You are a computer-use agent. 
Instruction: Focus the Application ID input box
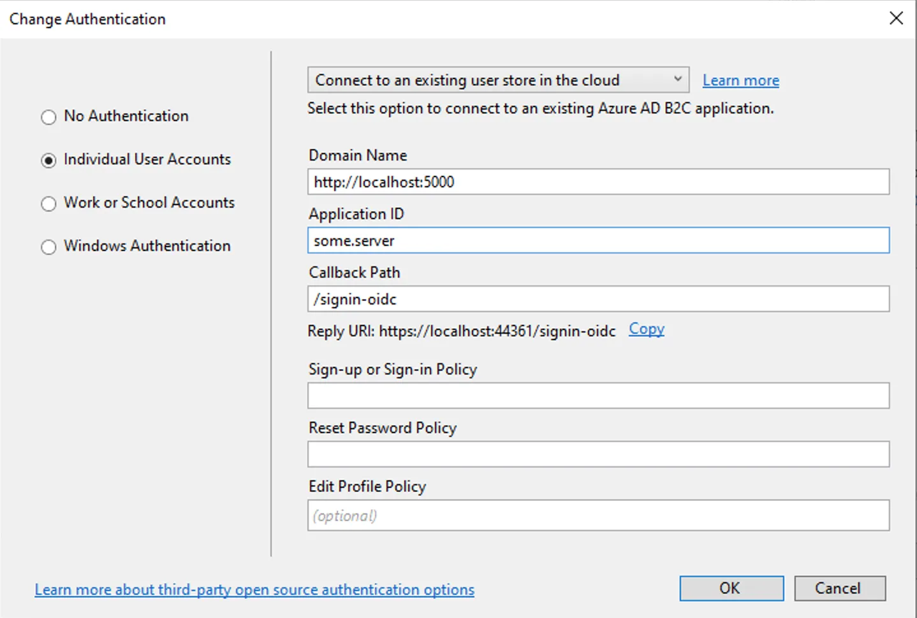pyautogui.click(x=598, y=241)
